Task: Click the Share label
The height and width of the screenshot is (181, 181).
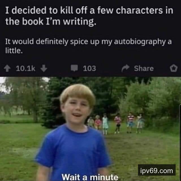Action: tap(144, 69)
